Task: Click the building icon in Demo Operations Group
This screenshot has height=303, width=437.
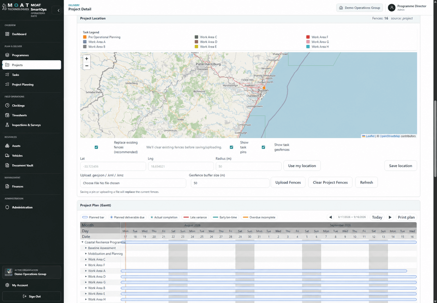Action: click(341, 8)
